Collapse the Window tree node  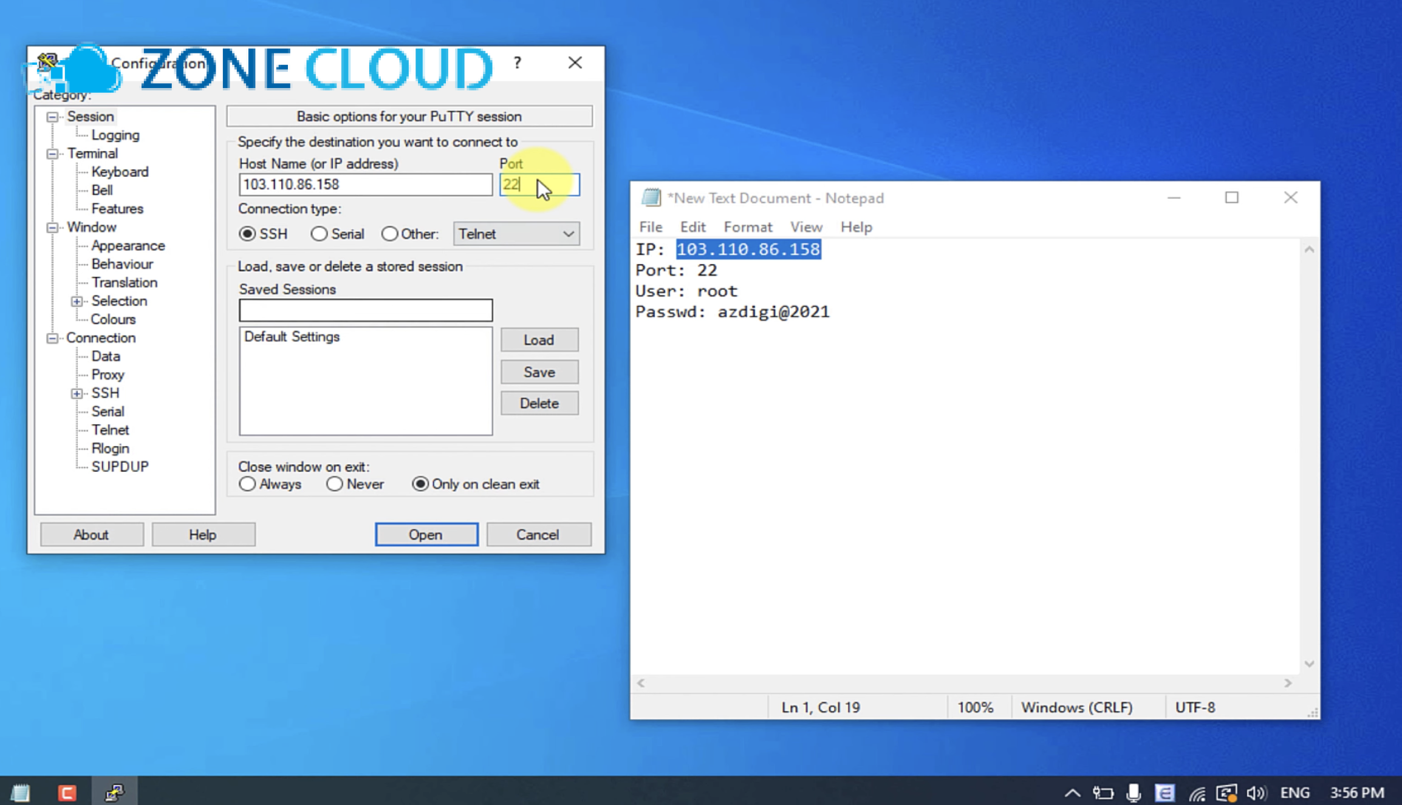coord(53,228)
